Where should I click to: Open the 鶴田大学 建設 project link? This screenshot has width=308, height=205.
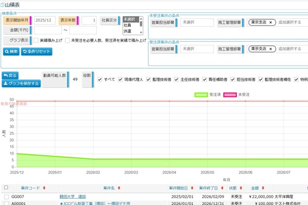(73, 196)
